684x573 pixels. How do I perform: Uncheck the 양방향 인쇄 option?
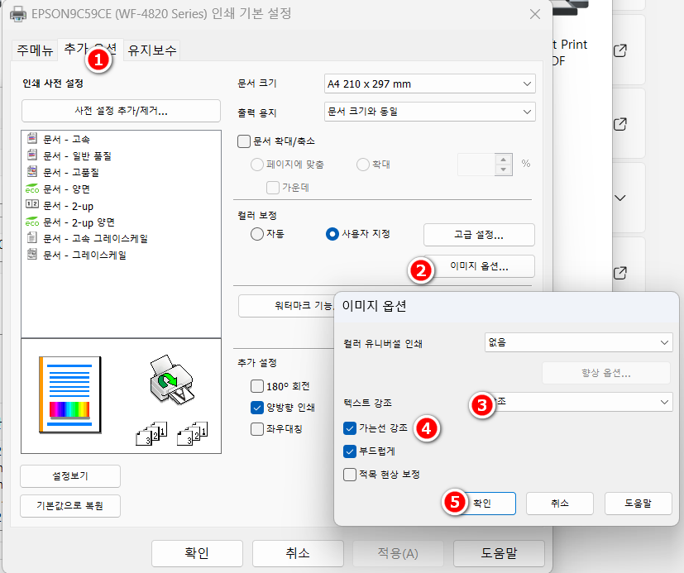point(256,408)
